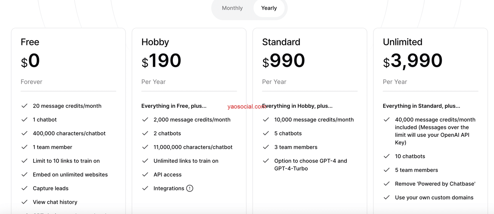Click checkmark beside 5 chatbots
494x214 pixels.
[x=266, y=133]
